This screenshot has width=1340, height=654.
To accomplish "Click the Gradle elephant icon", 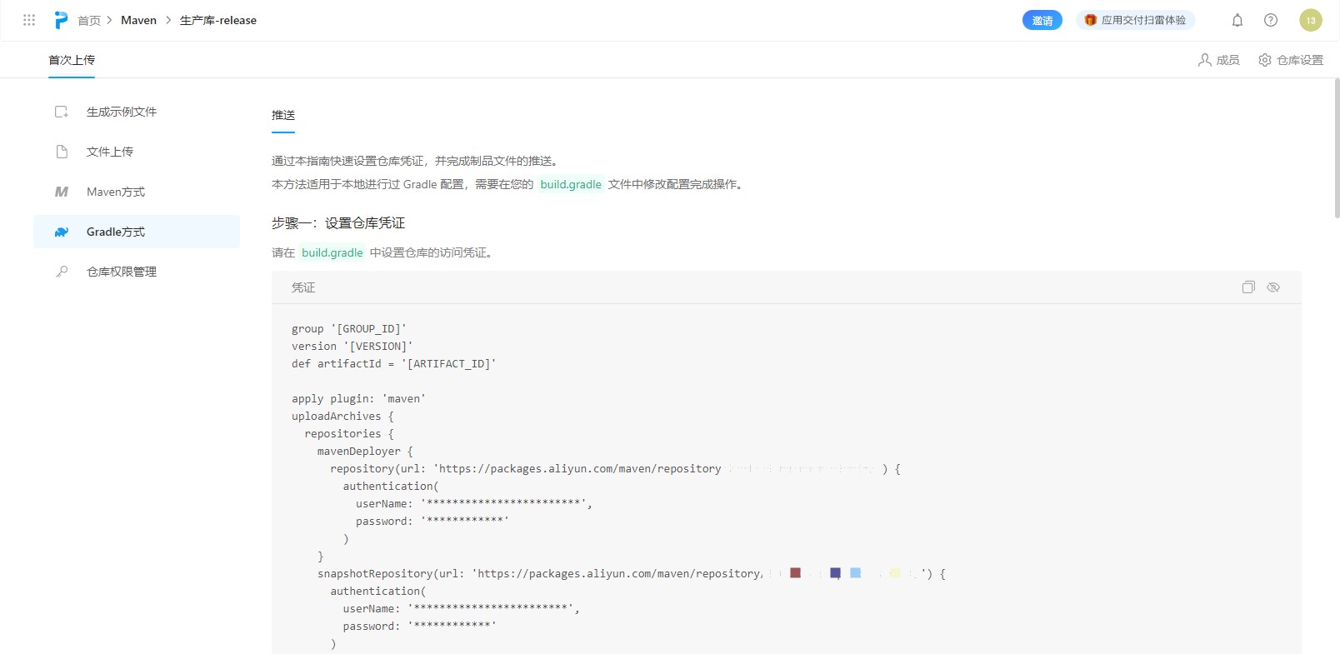I will point(62,232).
